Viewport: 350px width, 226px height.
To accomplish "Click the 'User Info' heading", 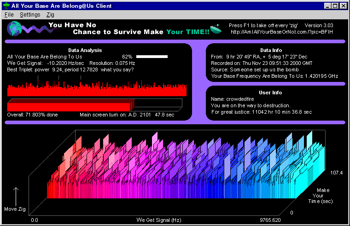I will 270,93.
